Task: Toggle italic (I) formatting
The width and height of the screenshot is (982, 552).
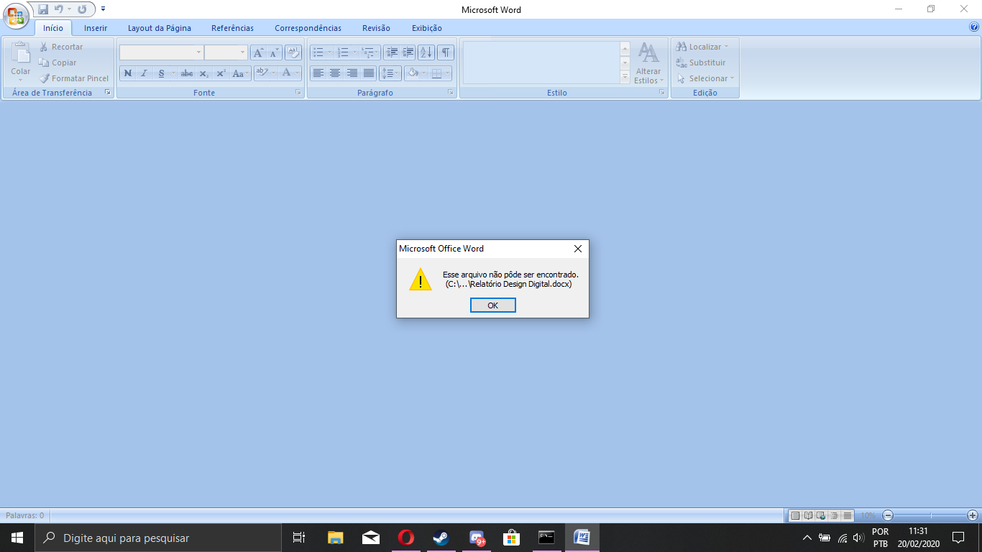Action: coord(144,73)
